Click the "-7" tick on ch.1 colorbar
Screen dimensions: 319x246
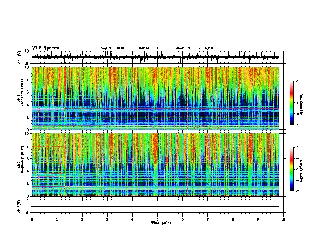tap(297, 125)
